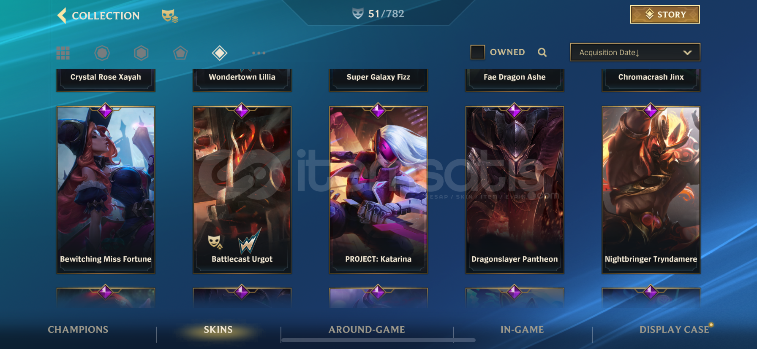Viewport: 757px width, 349px height.
Task: Click the Story button
Action: pyautogui.click(x=665, y=14)
